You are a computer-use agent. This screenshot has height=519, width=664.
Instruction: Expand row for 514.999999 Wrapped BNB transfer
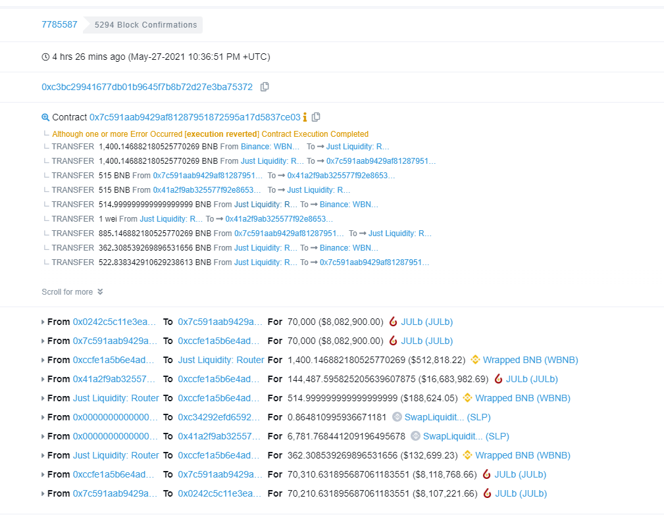(43, 399)
